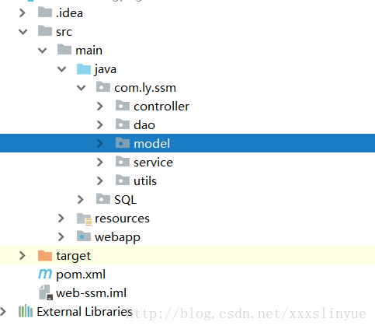The image size is (375, 329).
Task: Expand the .idea folder
Action: click(x=23, y=13)
